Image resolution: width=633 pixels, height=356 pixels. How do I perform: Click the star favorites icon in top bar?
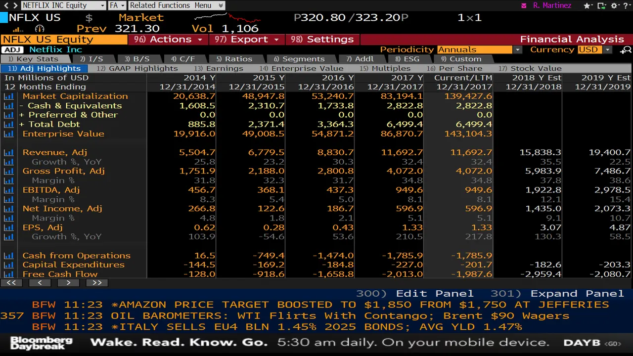588,5
